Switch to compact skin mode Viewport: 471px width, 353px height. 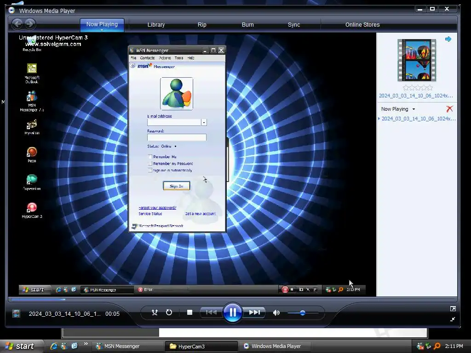click(x=453, y=319)
